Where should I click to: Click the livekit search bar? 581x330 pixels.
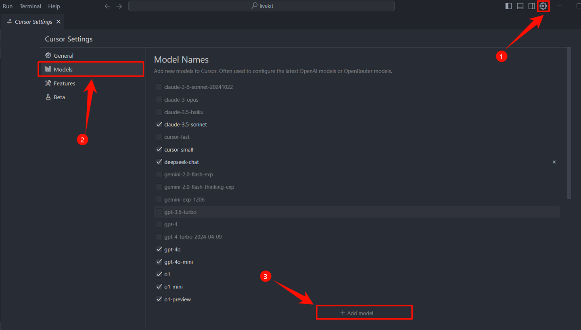(x=261, y=6)
